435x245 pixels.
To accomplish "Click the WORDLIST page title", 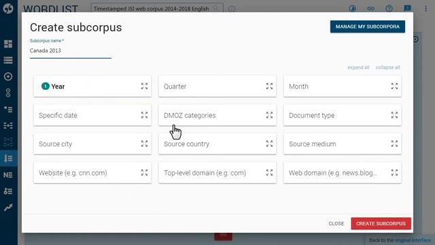I will 50,9.
